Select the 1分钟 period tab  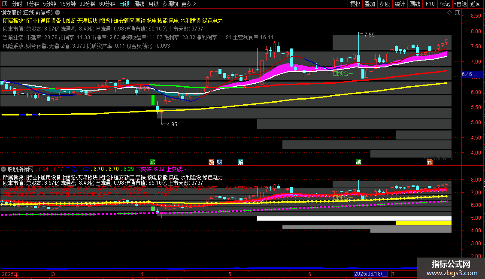click(x=33, y=4)
